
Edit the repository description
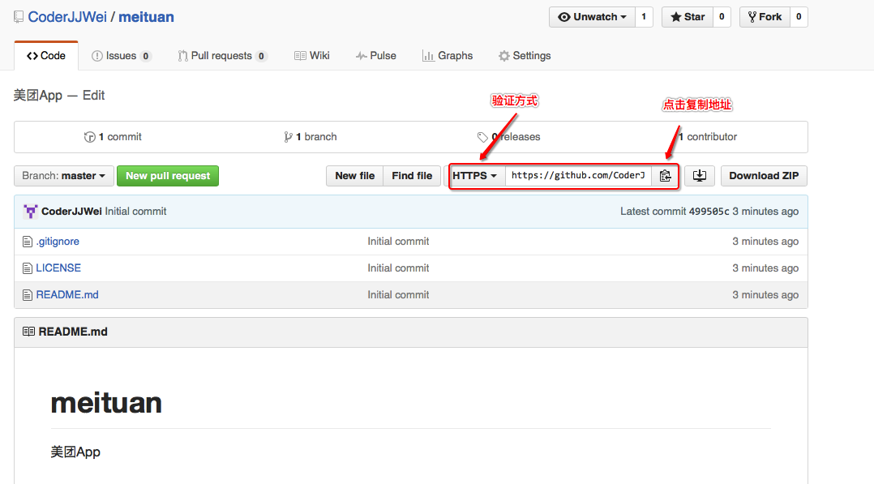[x=94, y=96]
